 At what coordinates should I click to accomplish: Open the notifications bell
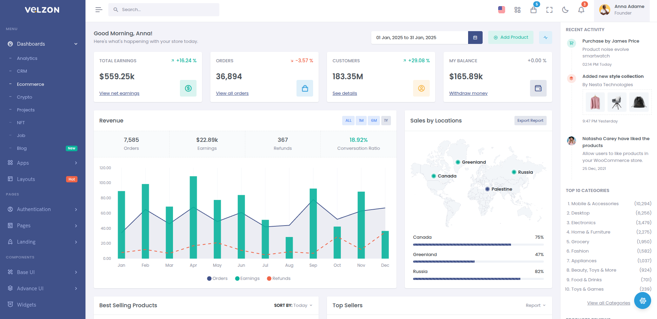point(581,10)
